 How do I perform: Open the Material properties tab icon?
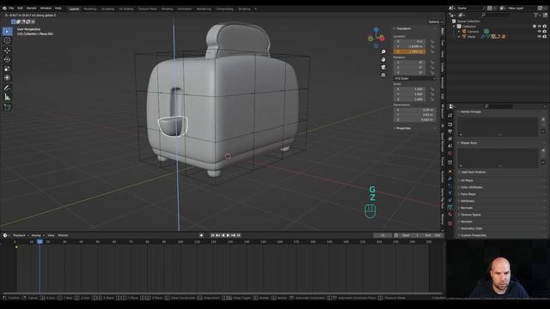pos(450,215)
